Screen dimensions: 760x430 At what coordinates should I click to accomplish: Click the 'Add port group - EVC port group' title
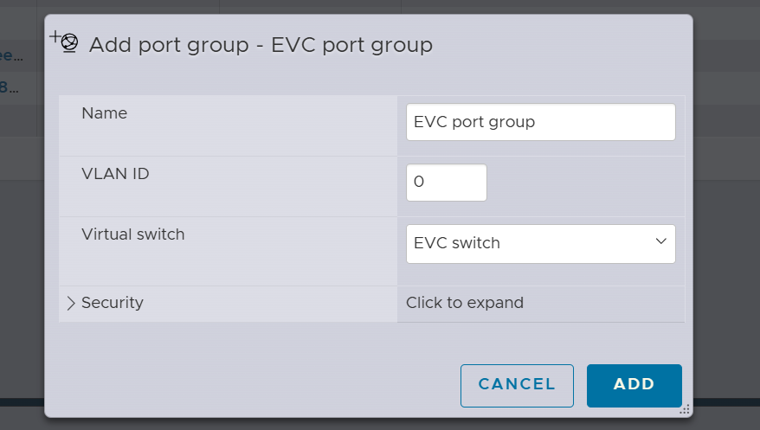261,44
